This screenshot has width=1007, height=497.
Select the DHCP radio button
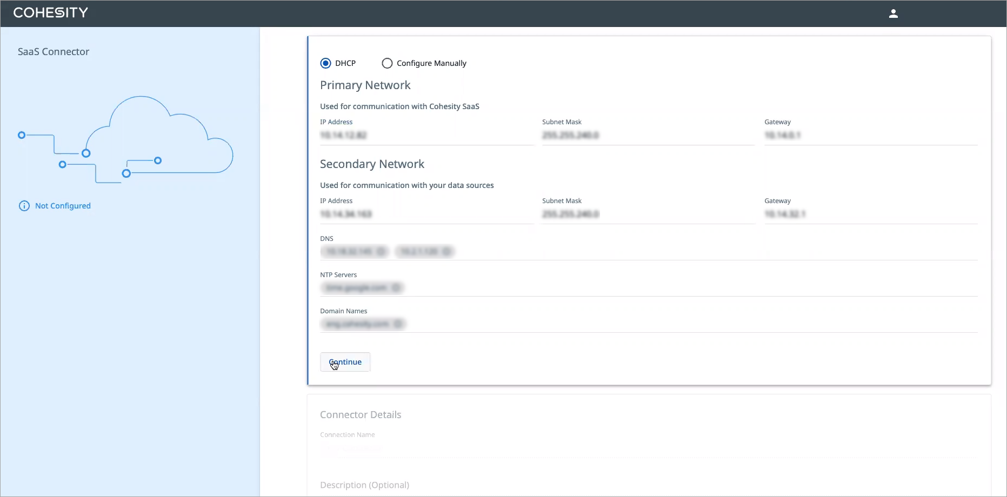[325, 63]
